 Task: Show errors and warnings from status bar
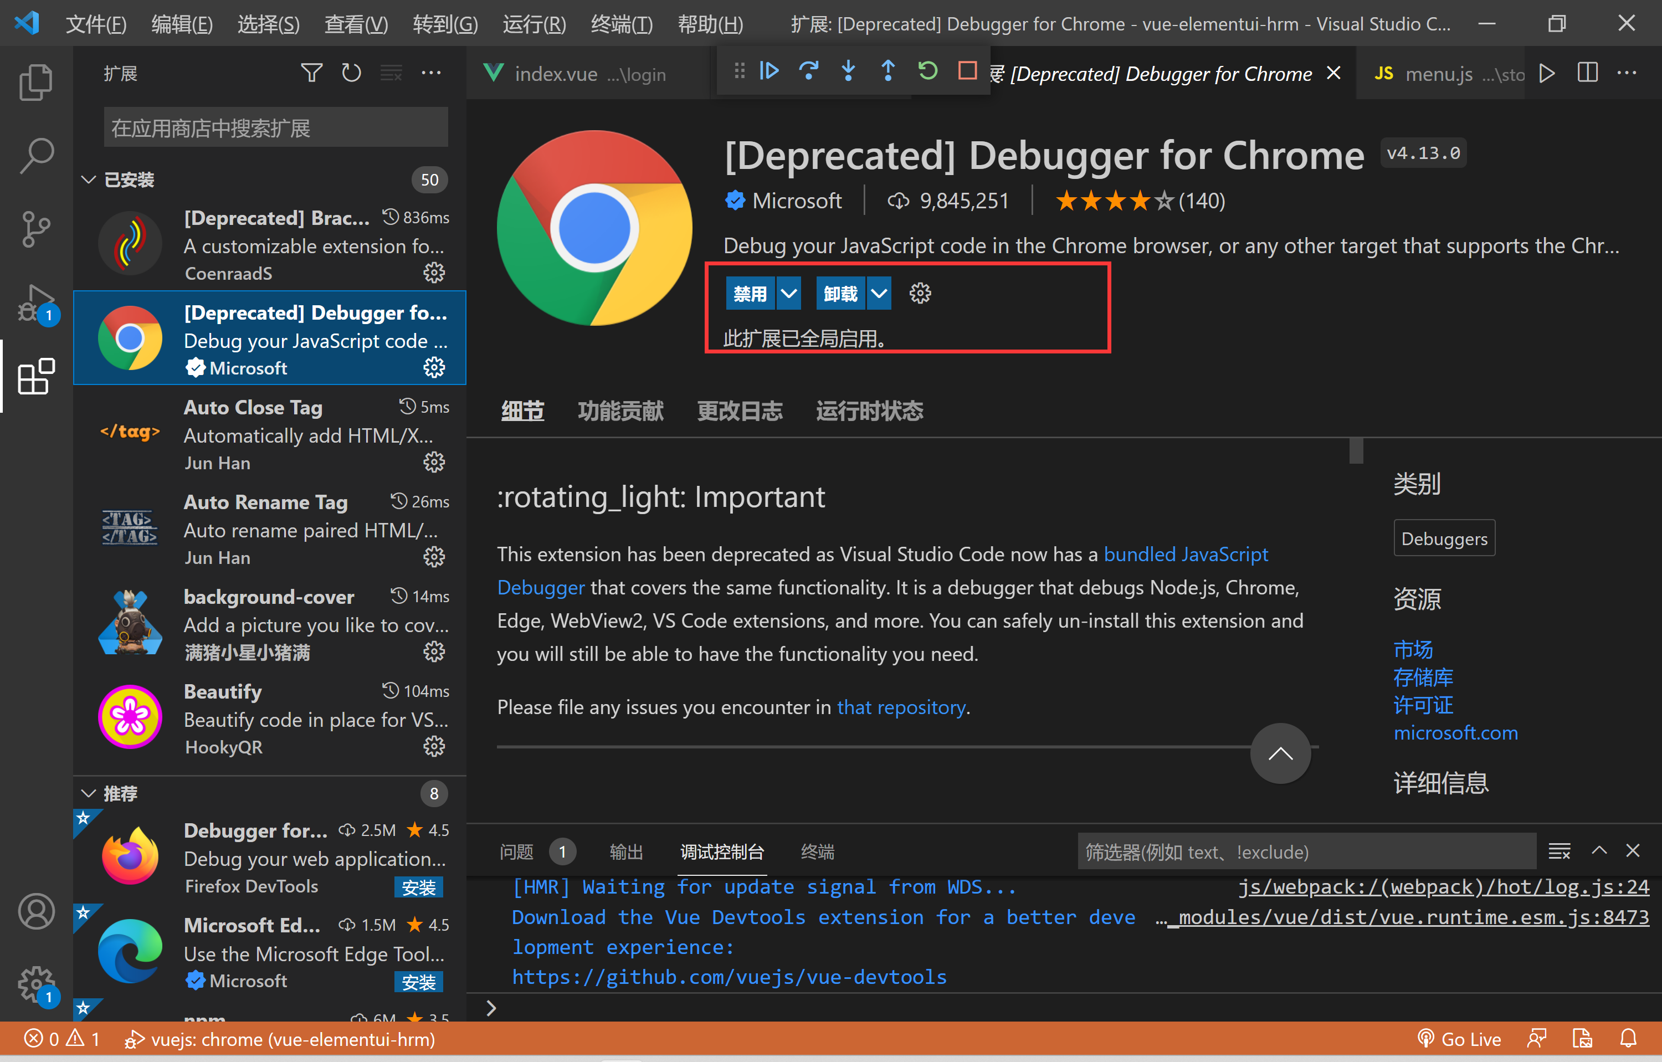62,1039
